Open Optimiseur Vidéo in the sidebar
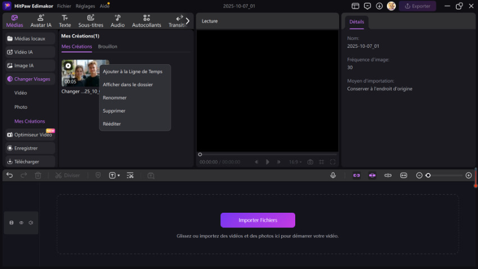This screenshot has width=478, height=269. (33, 135)
